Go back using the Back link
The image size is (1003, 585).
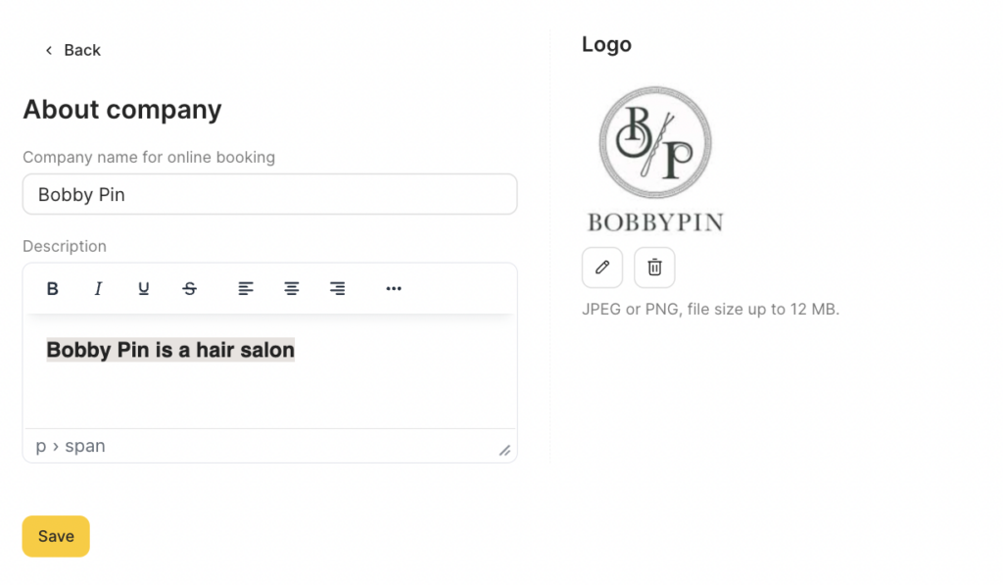(72, 50)
